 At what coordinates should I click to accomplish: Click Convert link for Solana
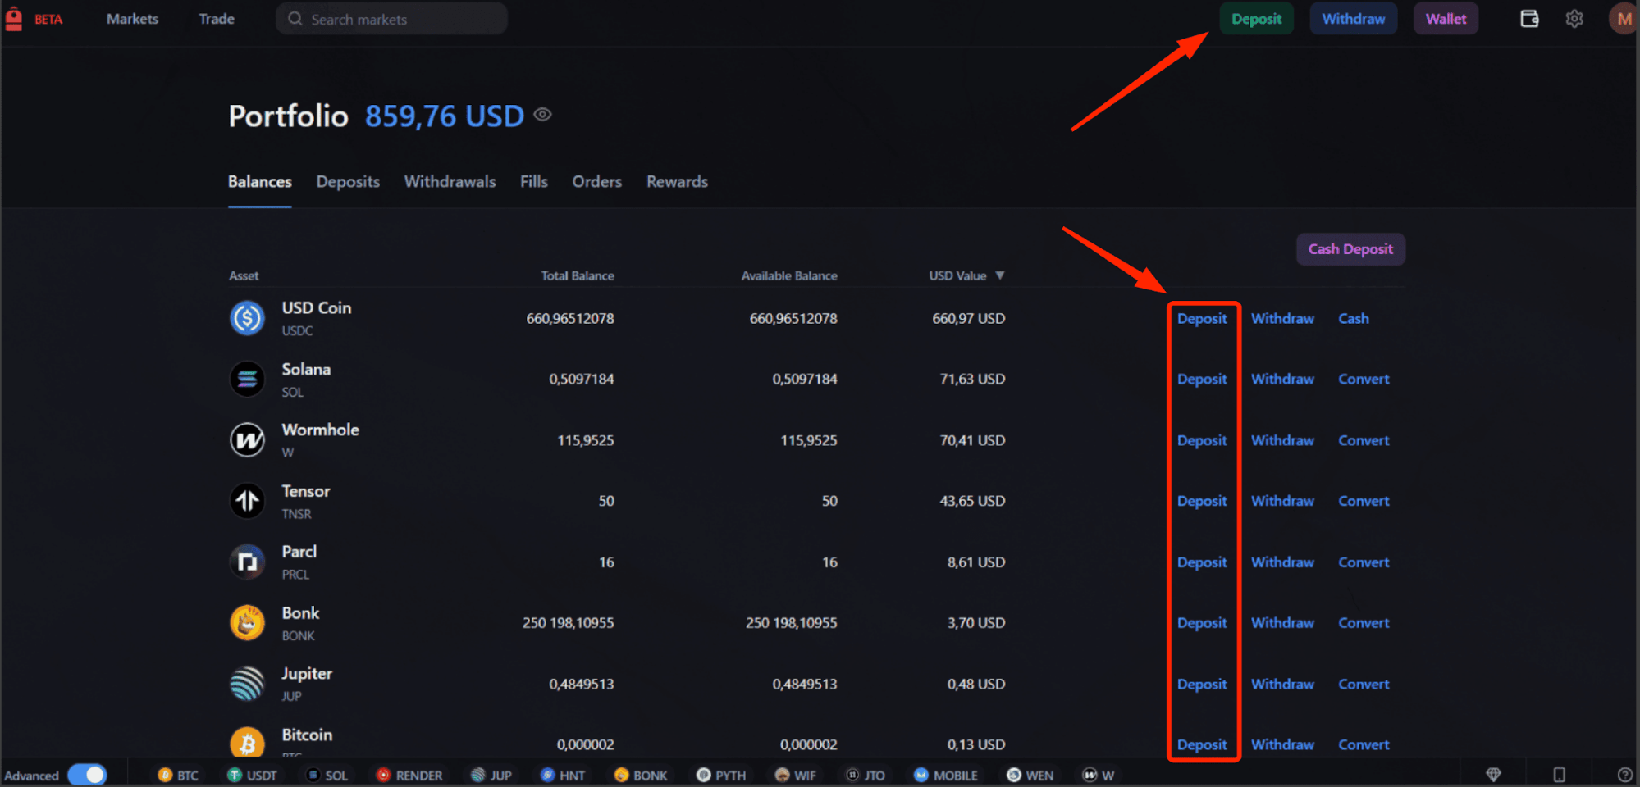1364,380
